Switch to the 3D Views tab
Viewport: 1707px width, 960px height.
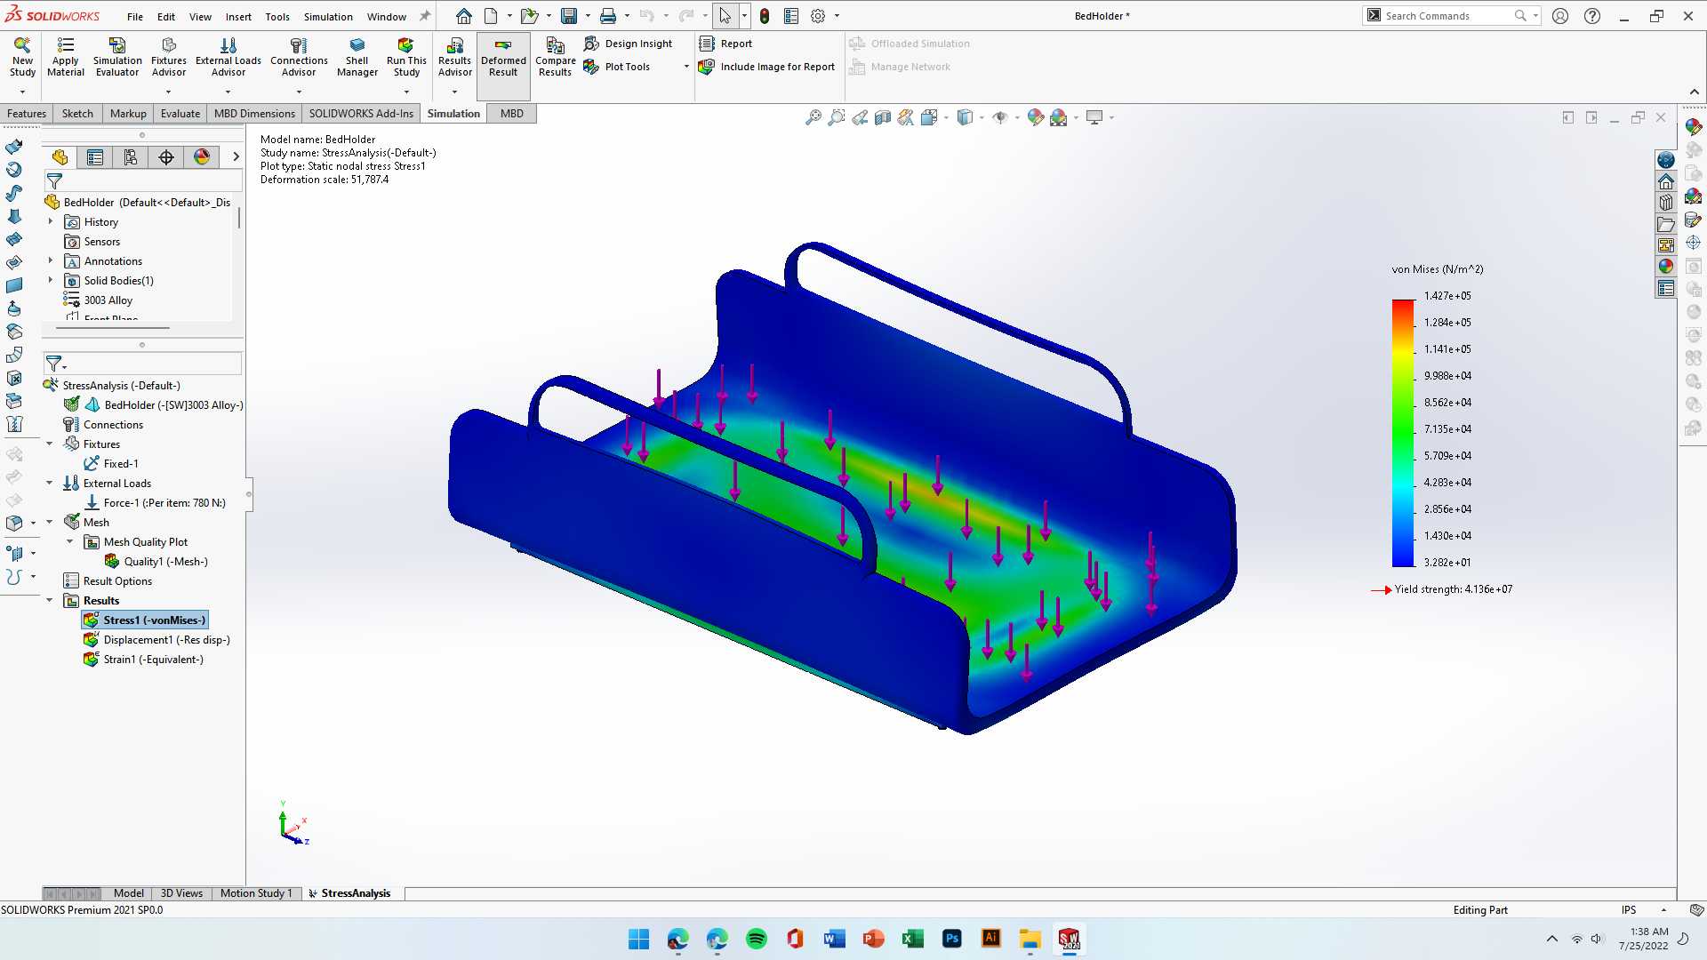click(x=181, y=893)
